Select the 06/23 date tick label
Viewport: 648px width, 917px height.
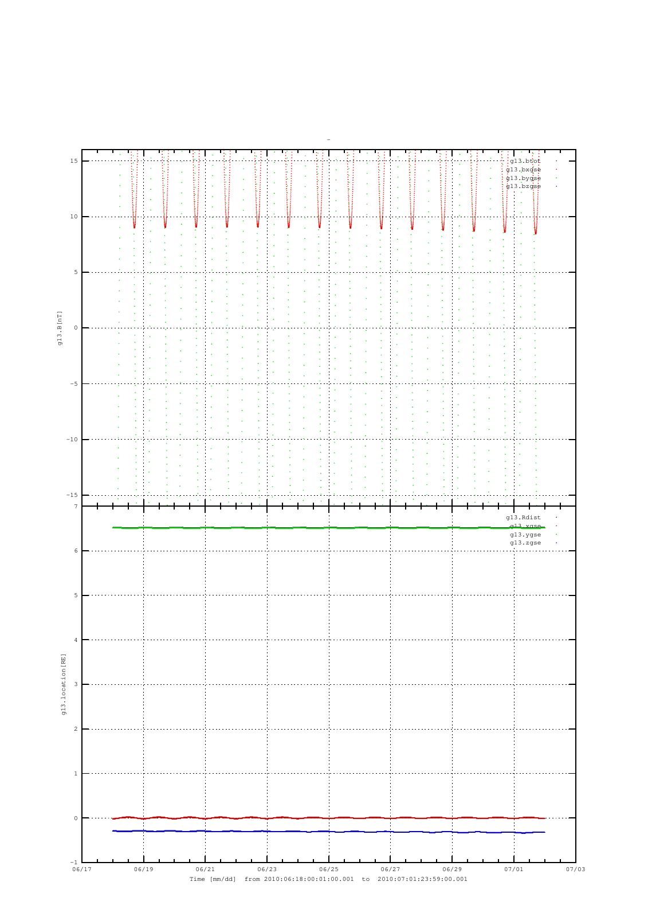tap(267, 869)
